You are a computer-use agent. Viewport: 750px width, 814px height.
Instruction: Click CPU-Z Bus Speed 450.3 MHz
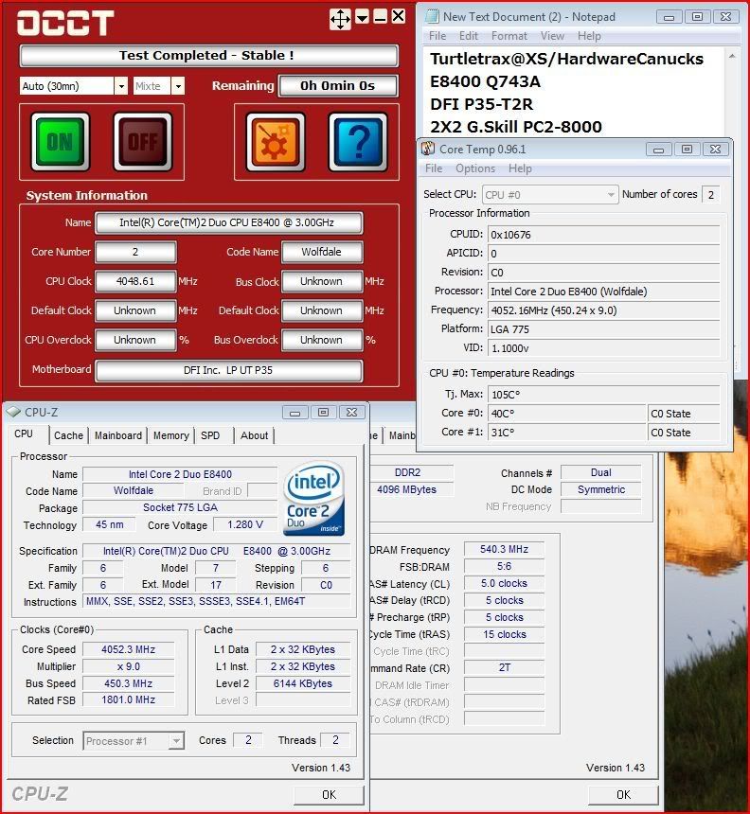point(128,683)
